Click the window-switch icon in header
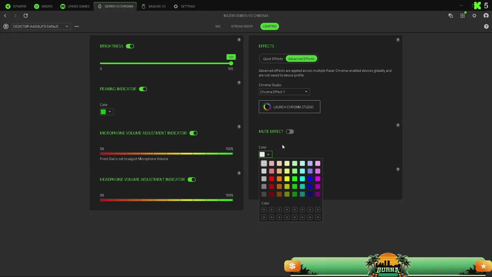 pos(450,16)
